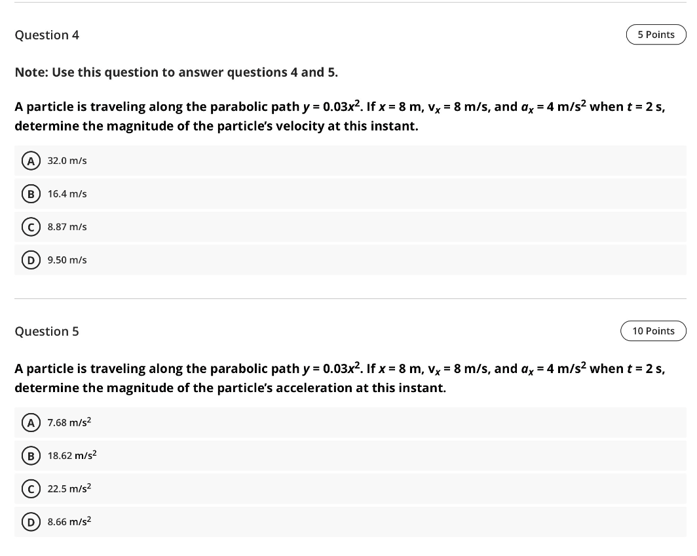697x556 pixels.
Task: Click the answer row containing 9.50 m/s
Action: click(x=197, y=260)
